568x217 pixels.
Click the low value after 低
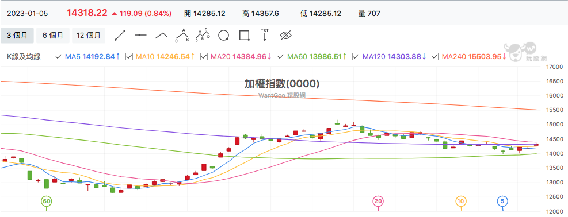coord(325,14)
